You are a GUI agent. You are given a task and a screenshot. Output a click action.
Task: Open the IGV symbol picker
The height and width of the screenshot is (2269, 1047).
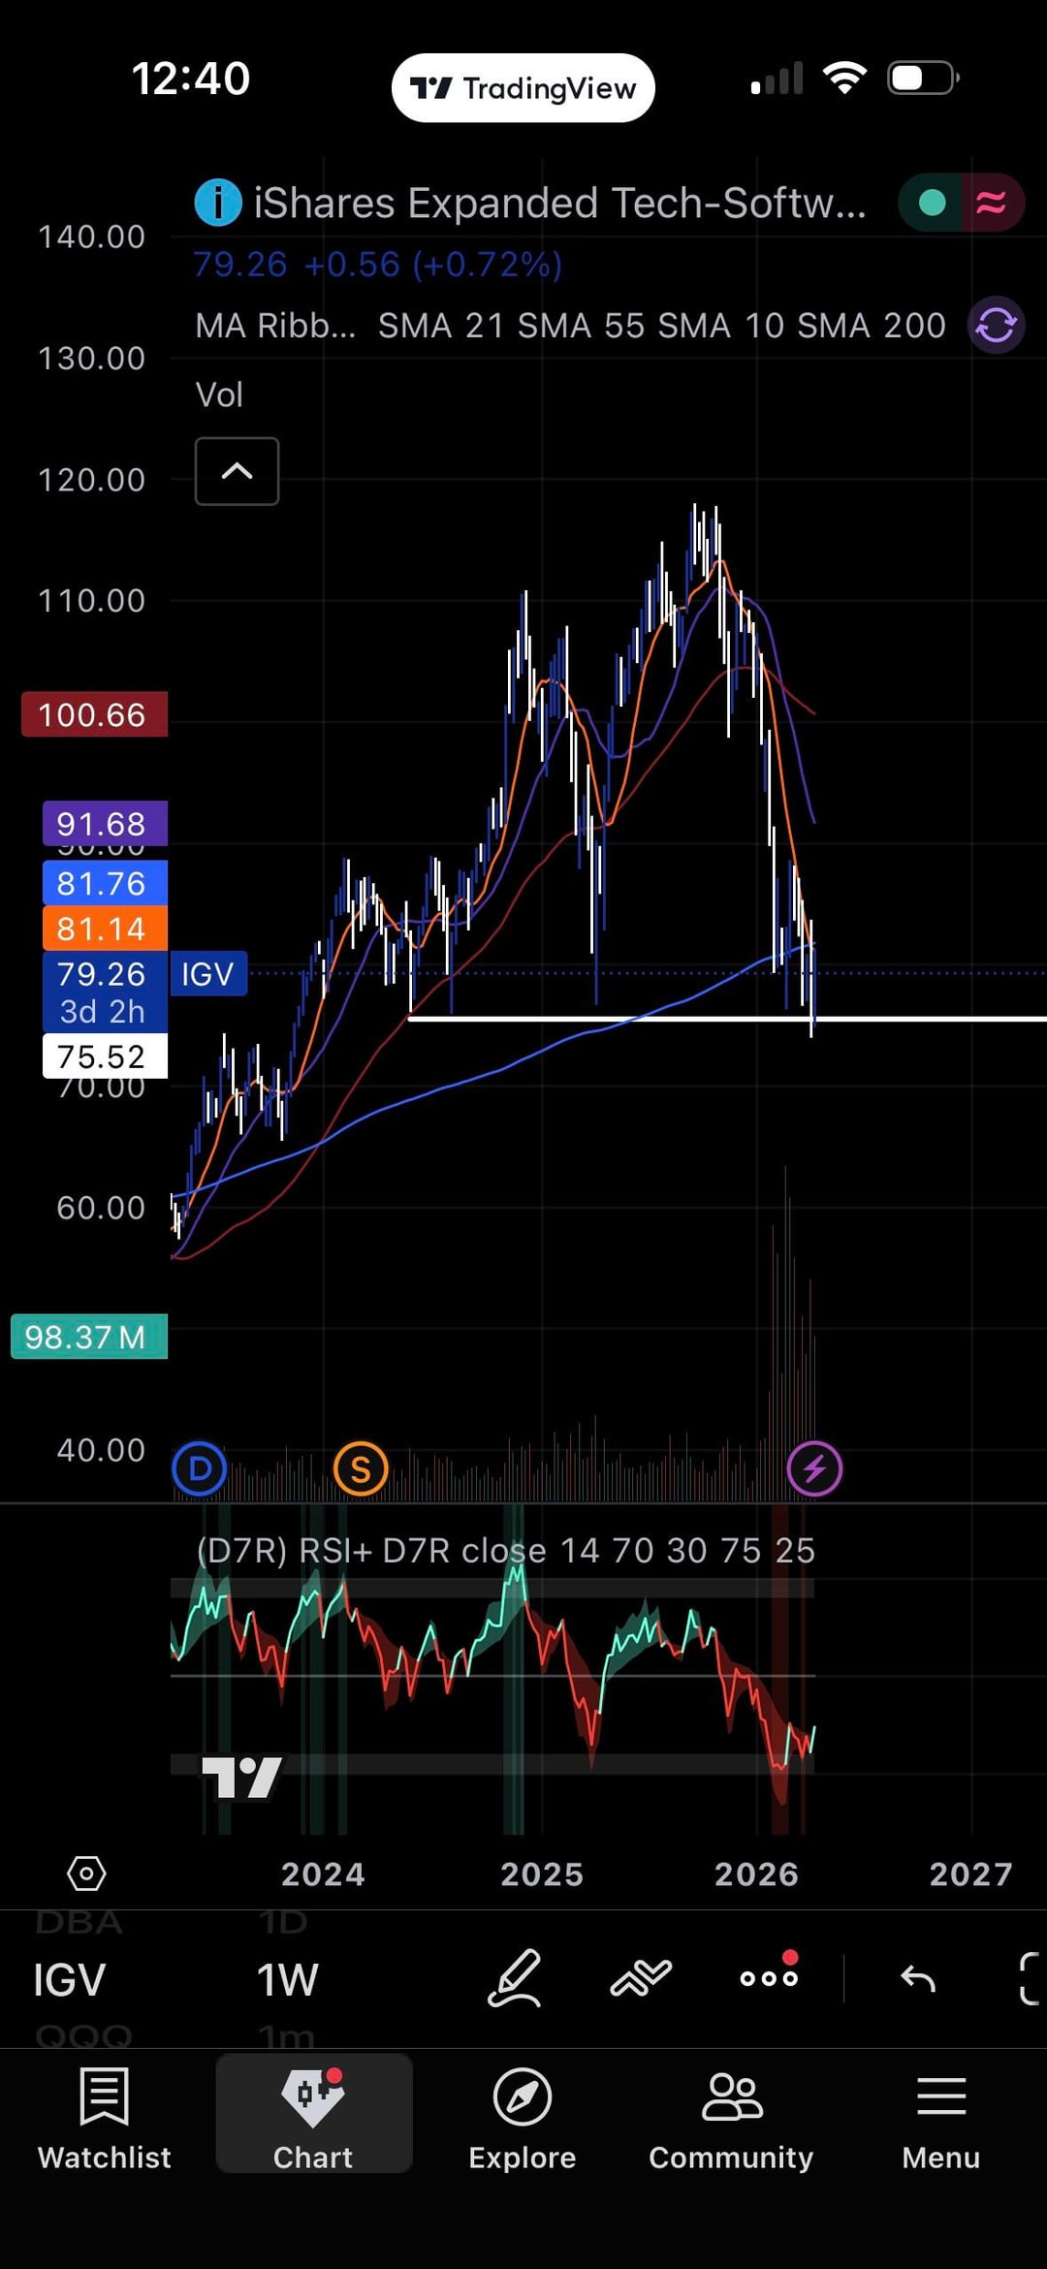69,1979
